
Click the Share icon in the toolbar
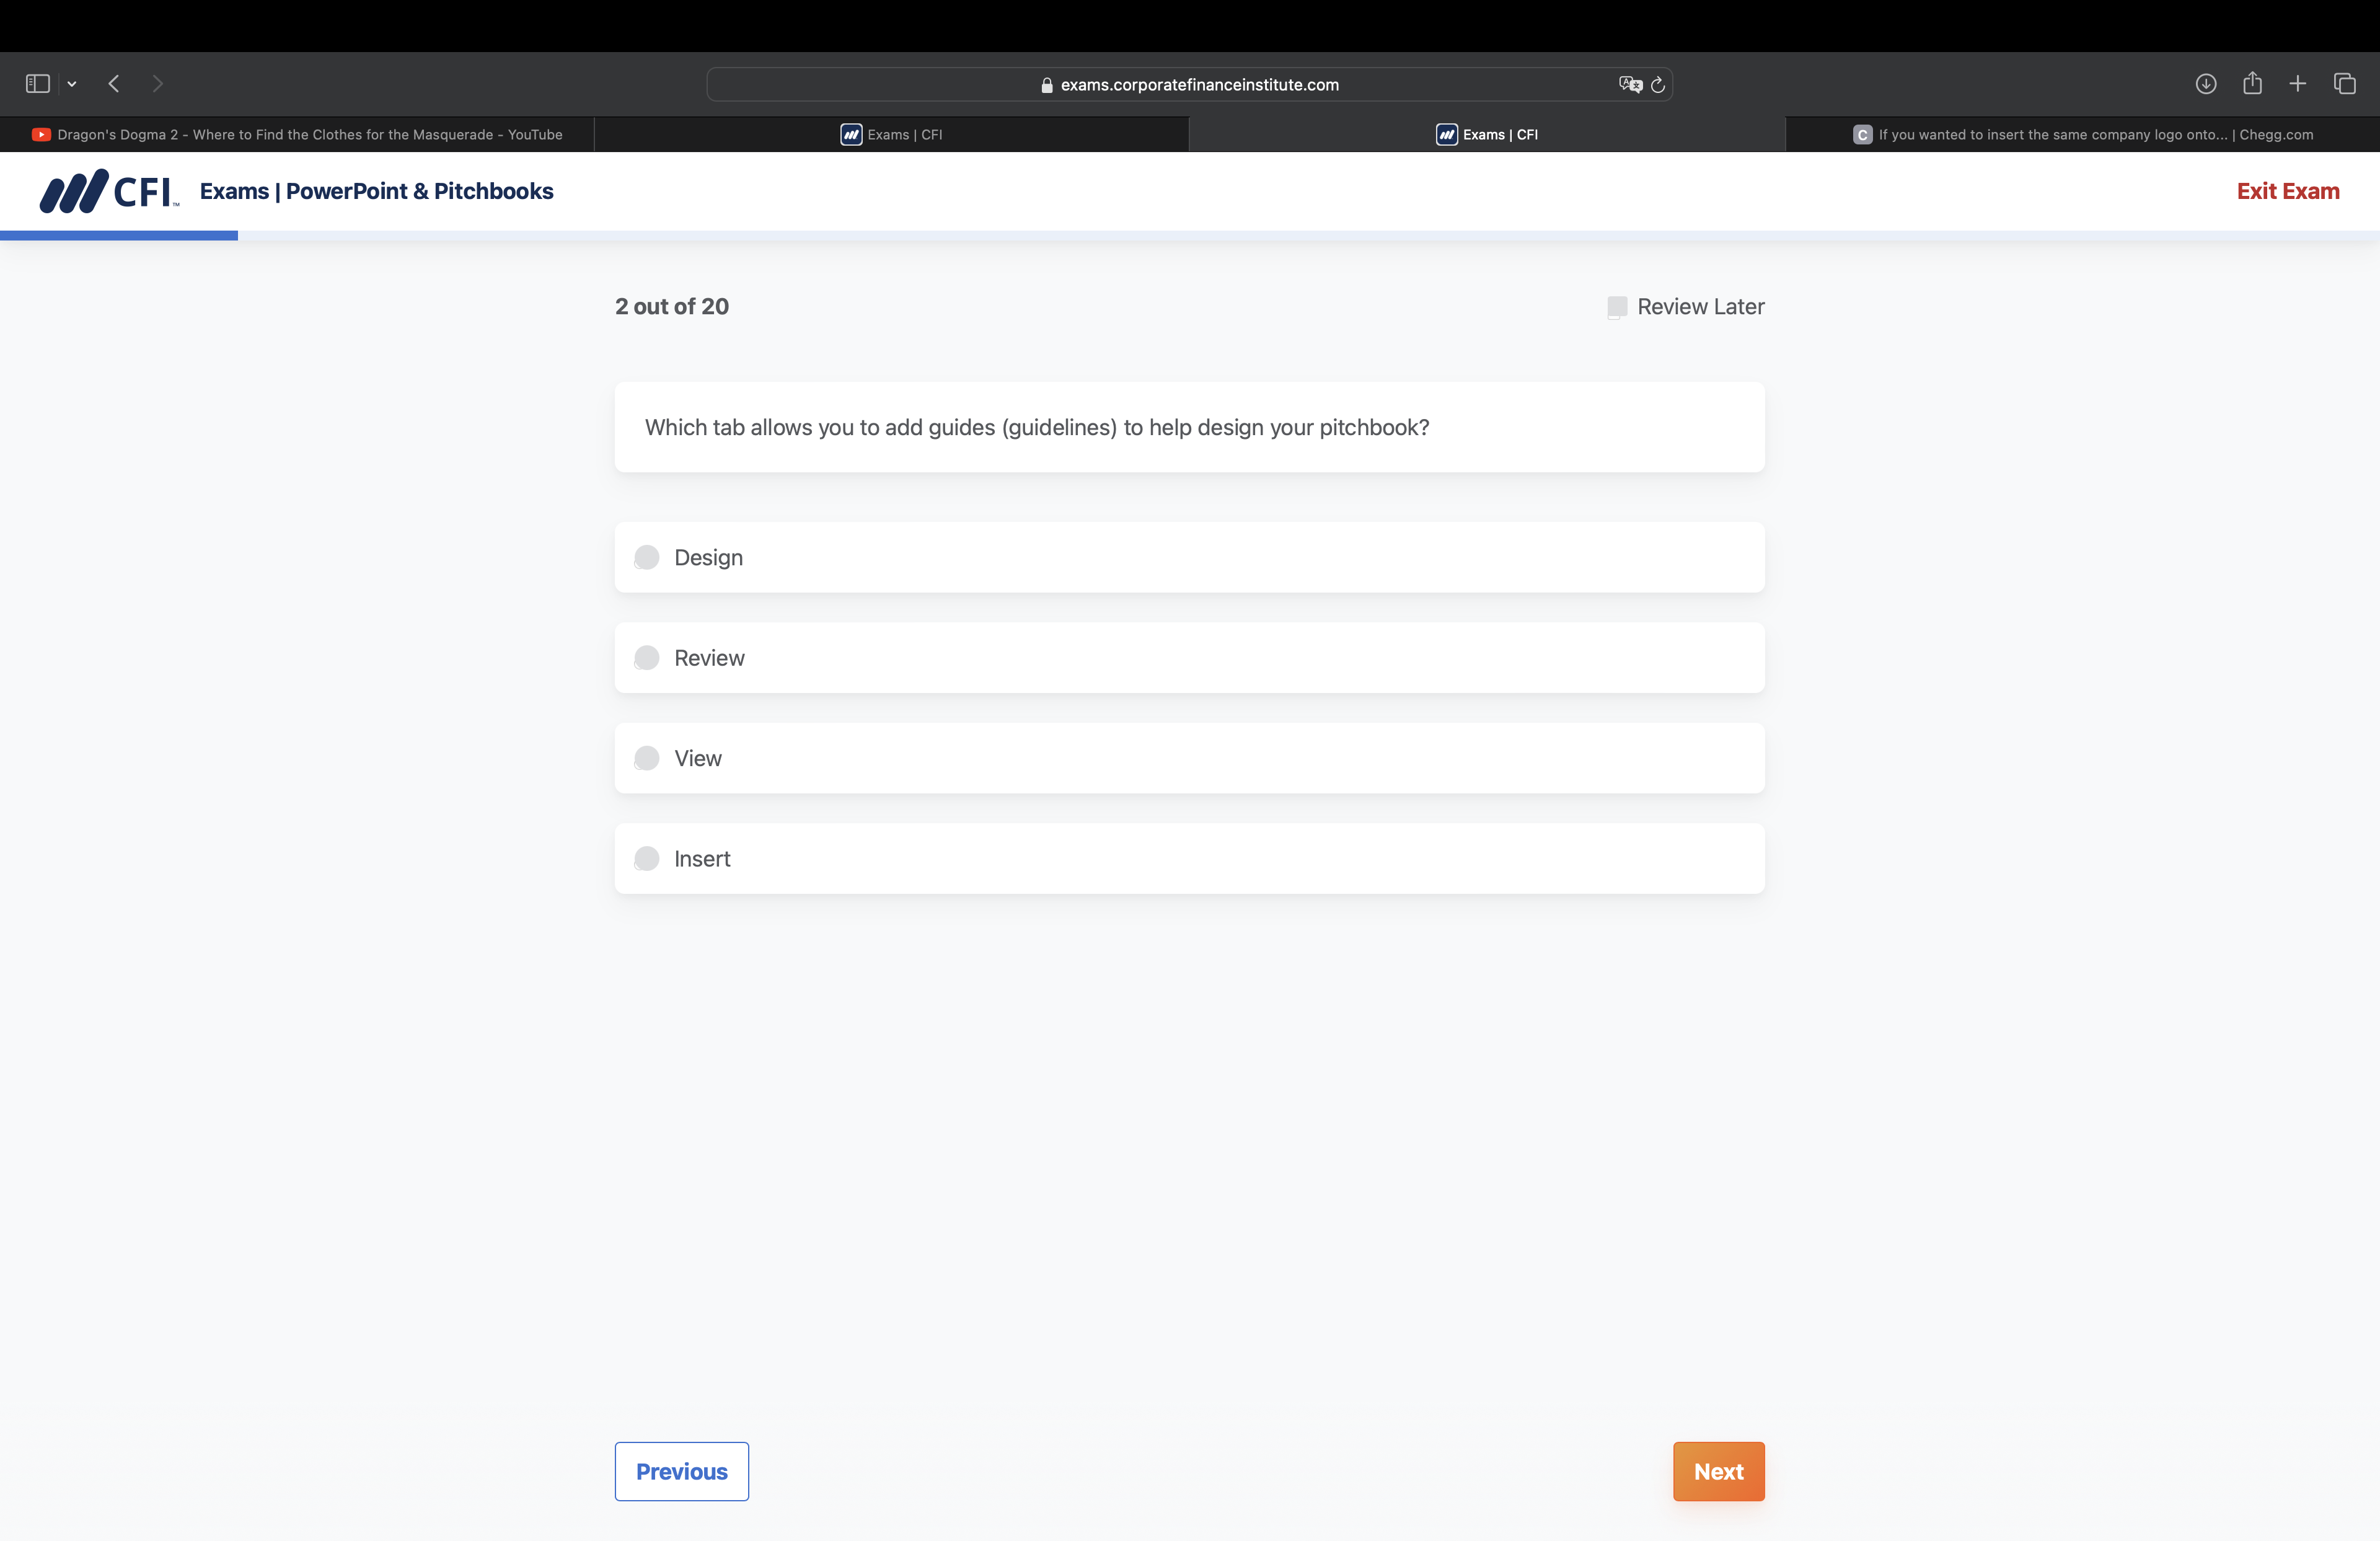coord(2252,84)
